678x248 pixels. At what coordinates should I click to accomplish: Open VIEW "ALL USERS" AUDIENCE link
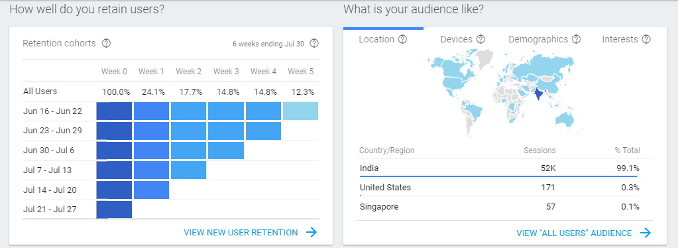pos(574,233)
